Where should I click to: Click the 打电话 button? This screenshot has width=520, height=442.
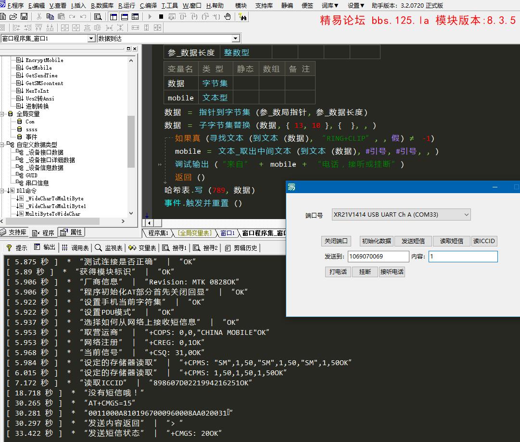click(x=338, y=272)
